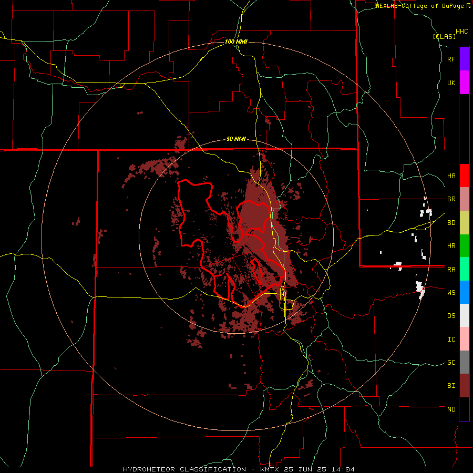Click the RA light green legend swatch
This screenshot has width=473, height=473.
(464, 269)
